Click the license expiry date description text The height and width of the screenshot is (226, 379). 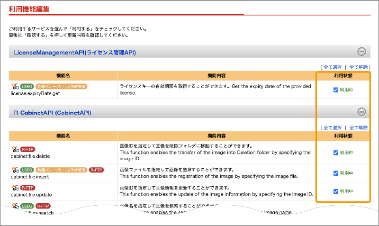tap(216, 90)
